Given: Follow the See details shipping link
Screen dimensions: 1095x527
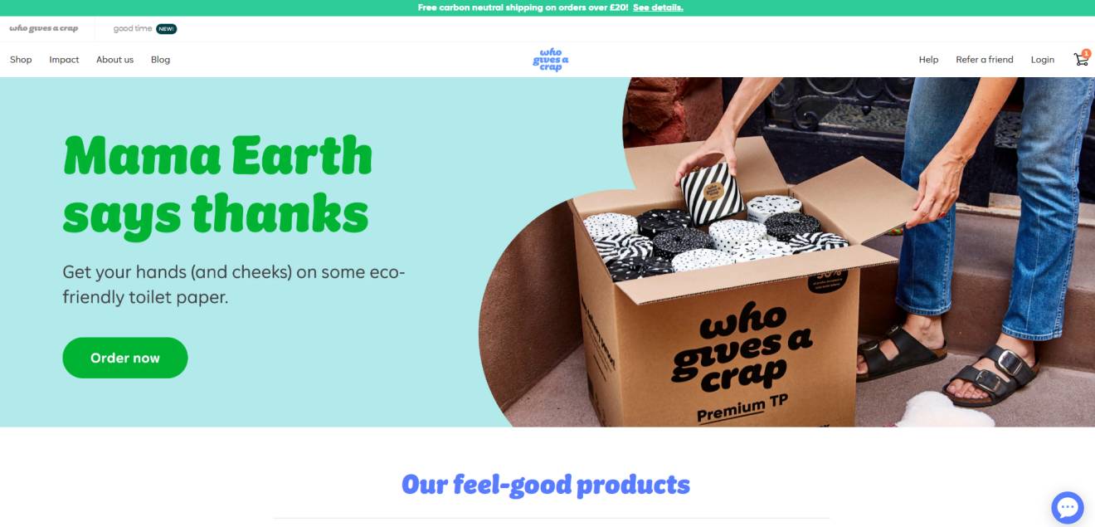Looking at the screenshot, I should 658,7.
